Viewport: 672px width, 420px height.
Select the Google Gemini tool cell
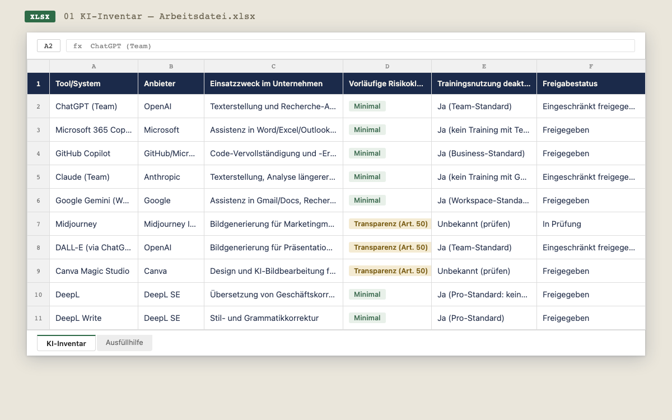coord(94,200)
